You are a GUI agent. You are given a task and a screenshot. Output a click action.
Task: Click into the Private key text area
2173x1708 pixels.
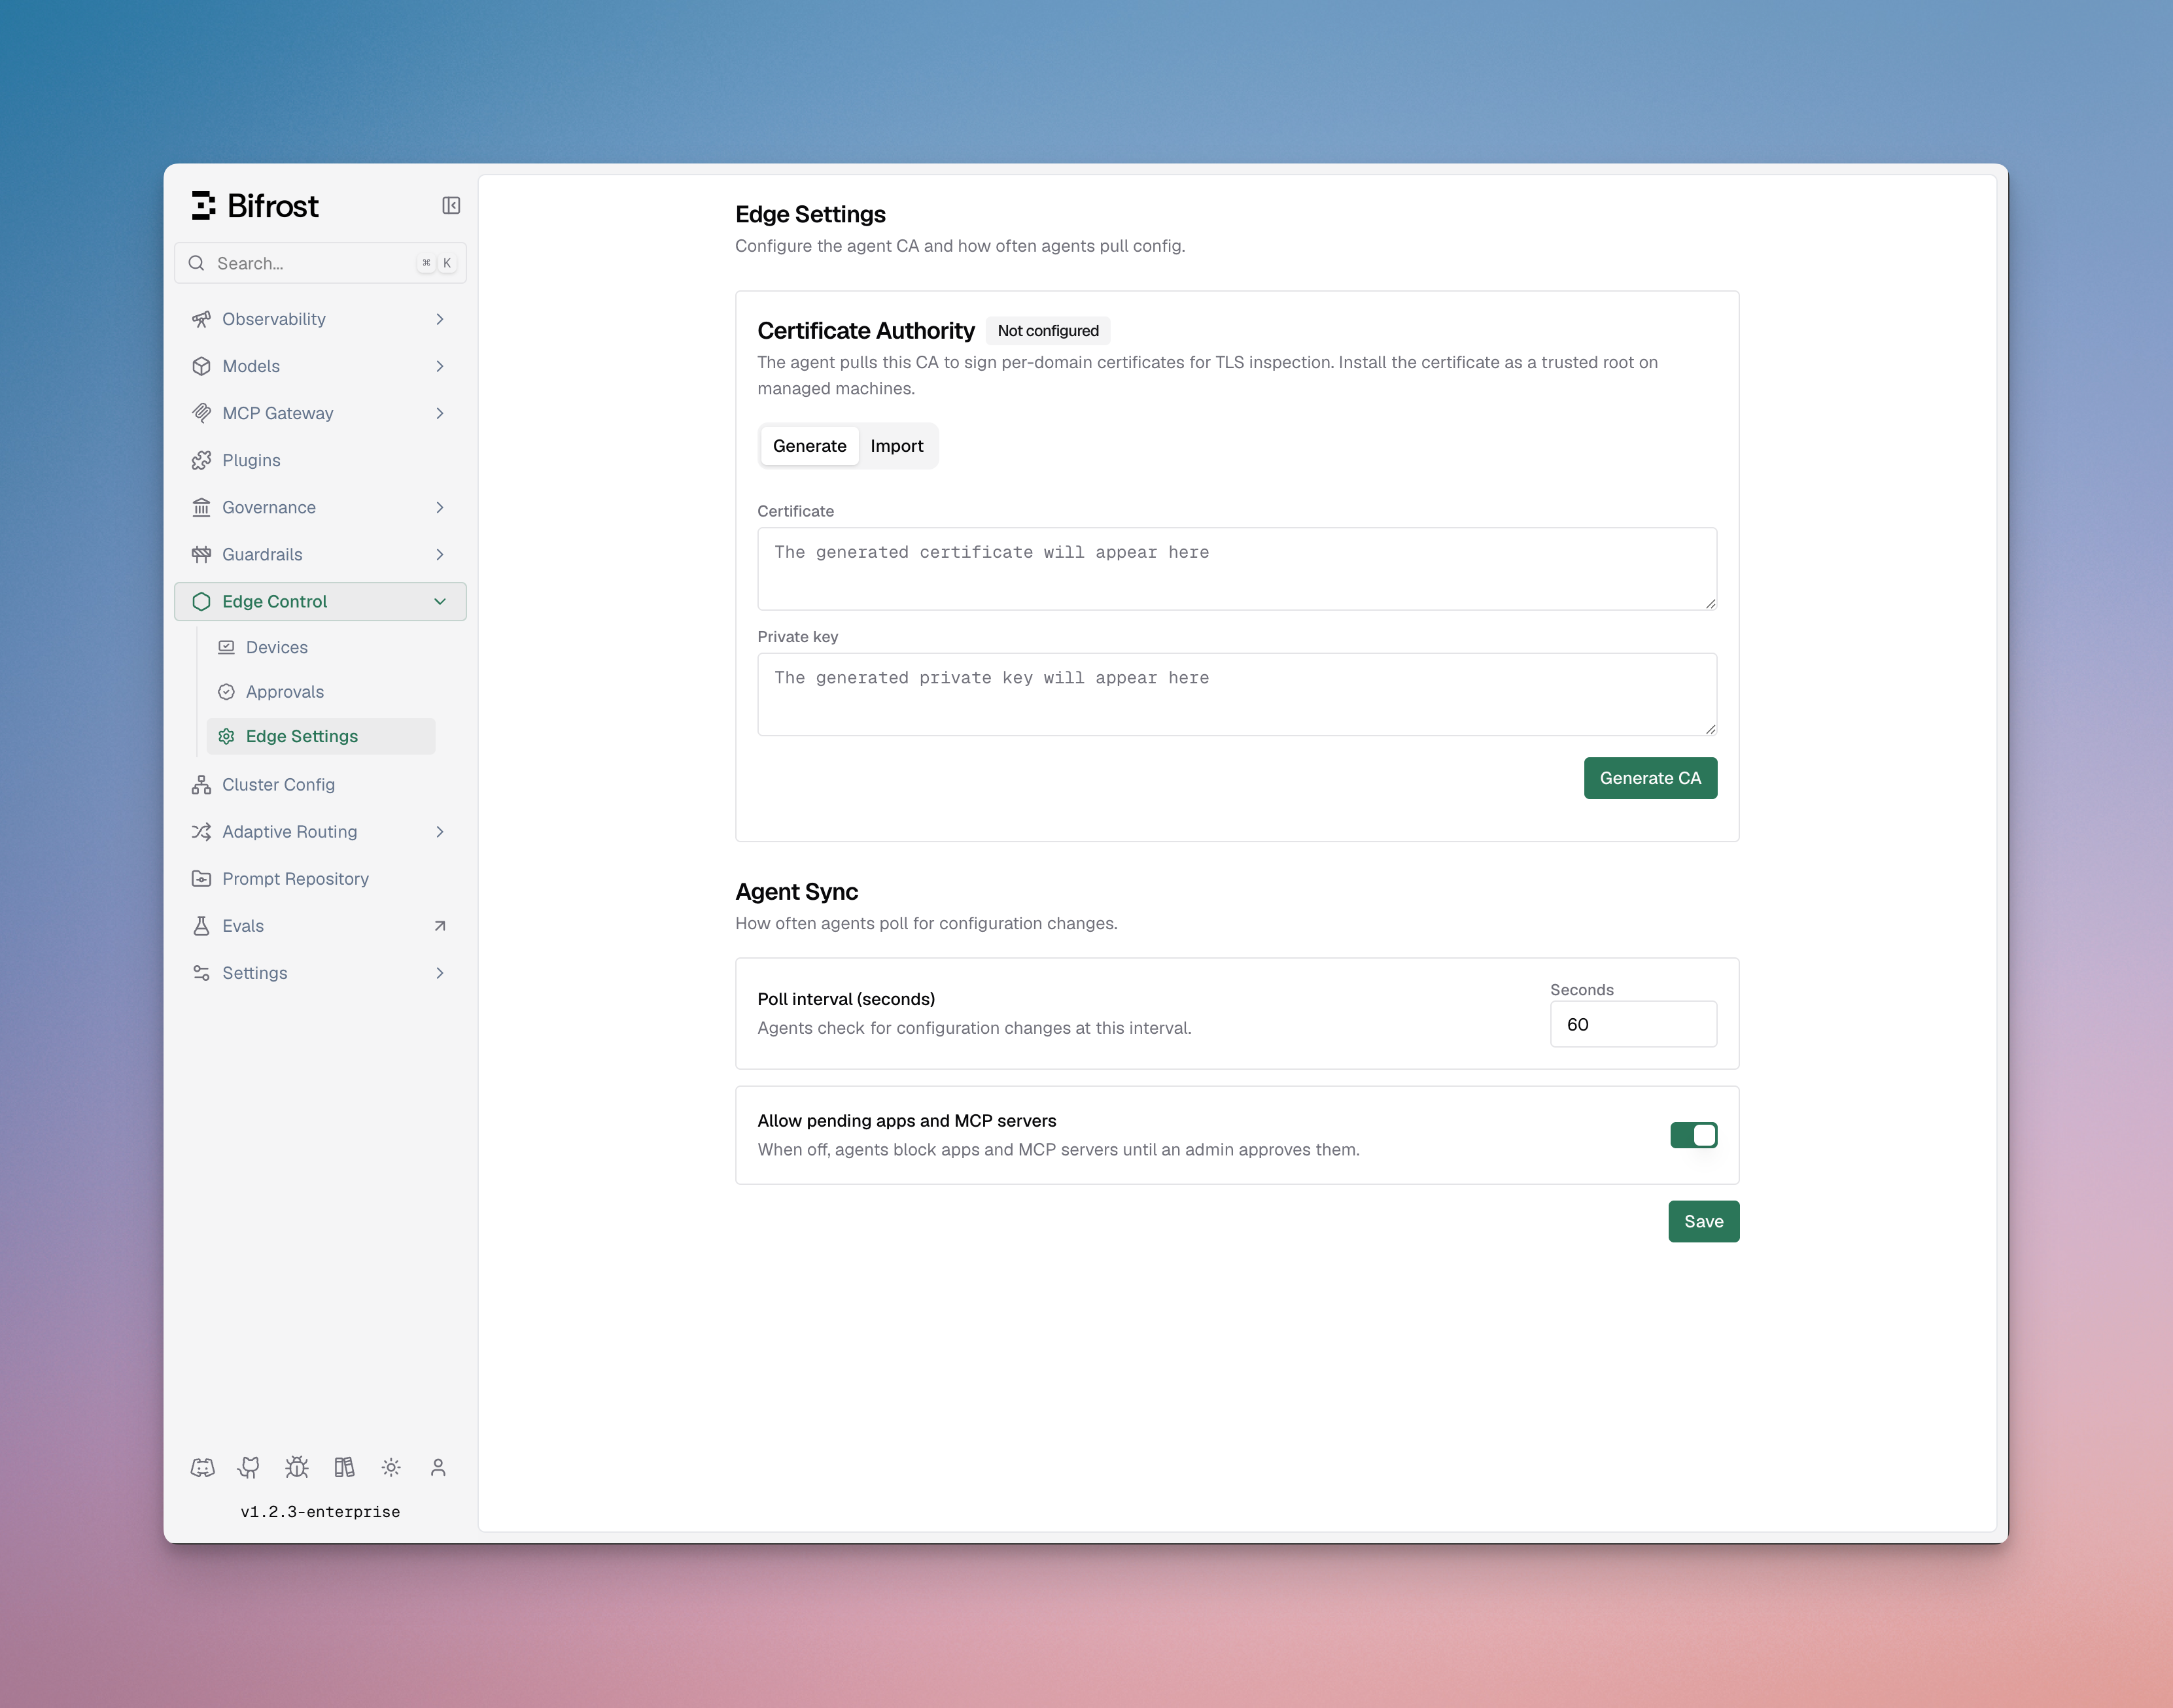point(1238,695)
